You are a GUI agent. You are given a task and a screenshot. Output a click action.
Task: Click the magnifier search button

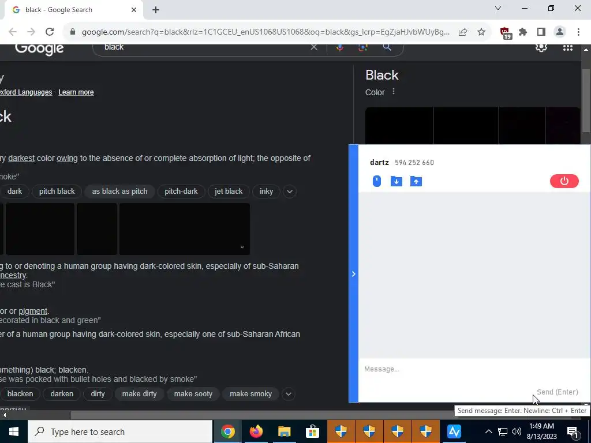[387, 47]
